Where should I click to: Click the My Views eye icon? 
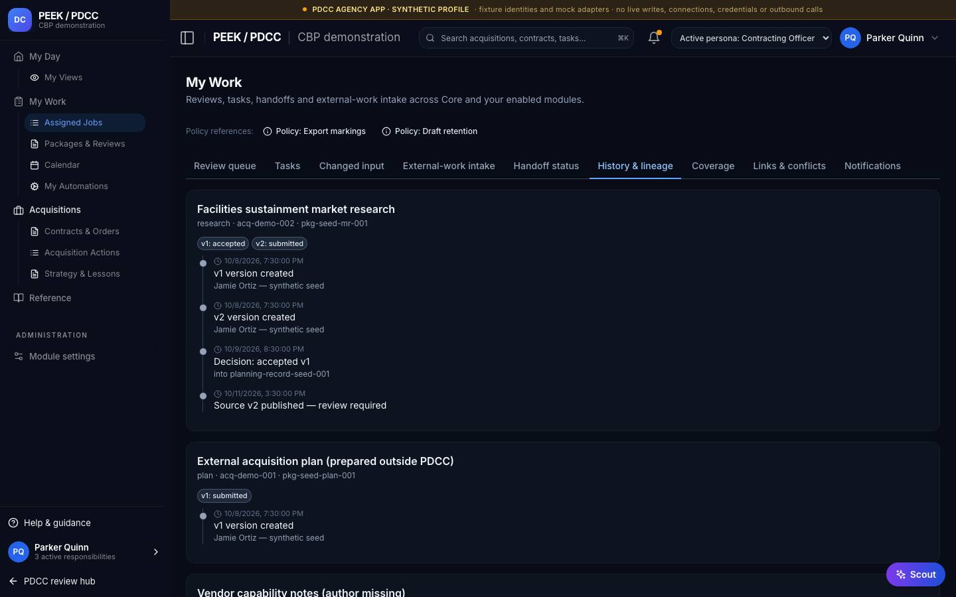(x=35, y=78)
